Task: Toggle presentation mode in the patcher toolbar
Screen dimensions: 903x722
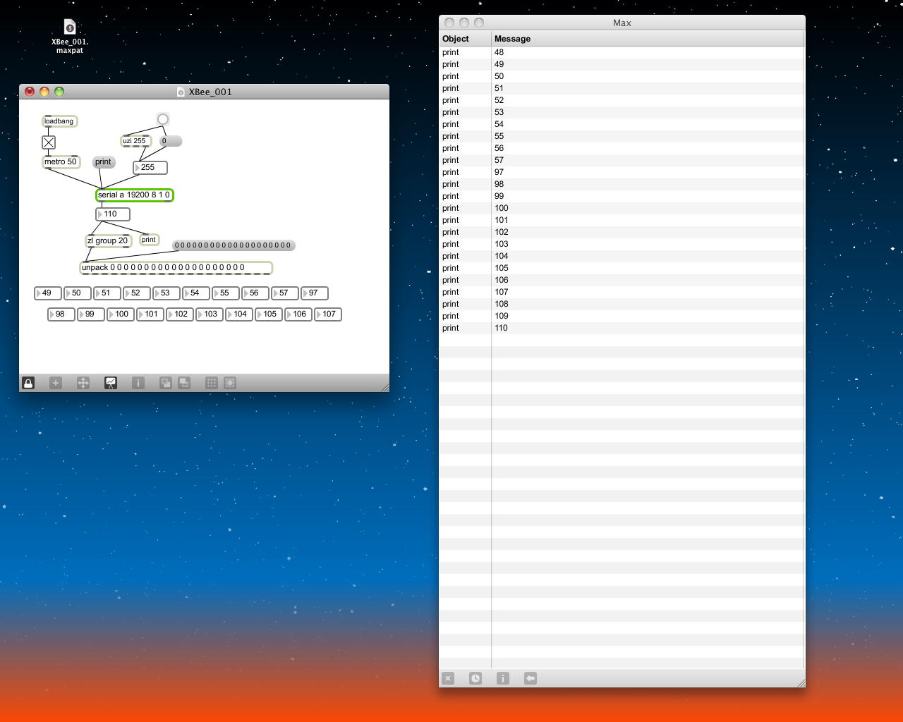Action: (111, 383)
